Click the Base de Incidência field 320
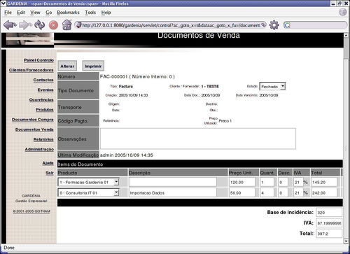This screenshot has height=254, width=350. 329,213
